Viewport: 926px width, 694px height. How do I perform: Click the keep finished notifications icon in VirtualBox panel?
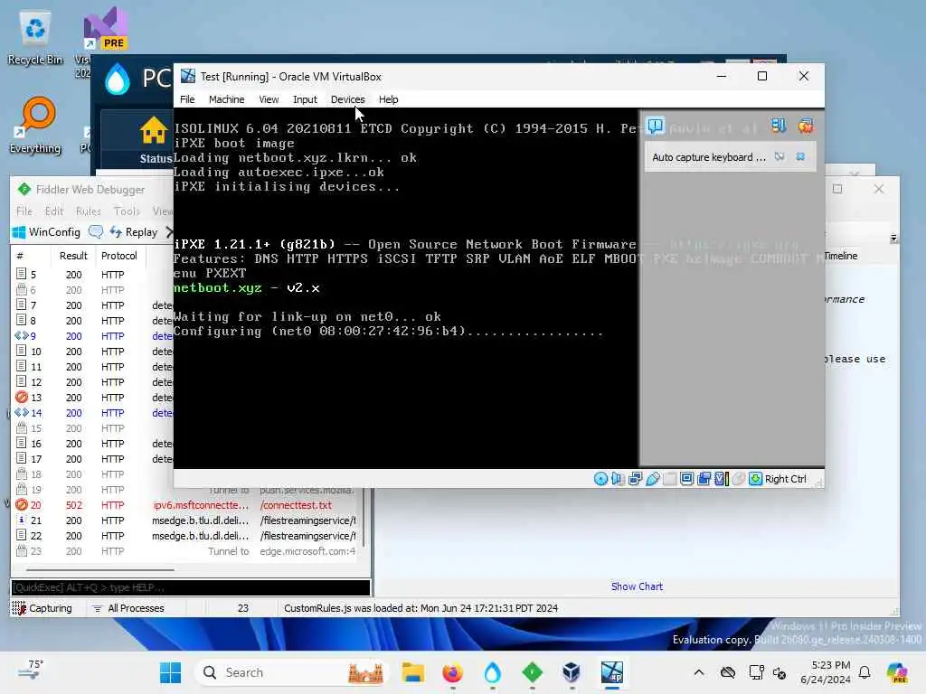click(779, 125)
